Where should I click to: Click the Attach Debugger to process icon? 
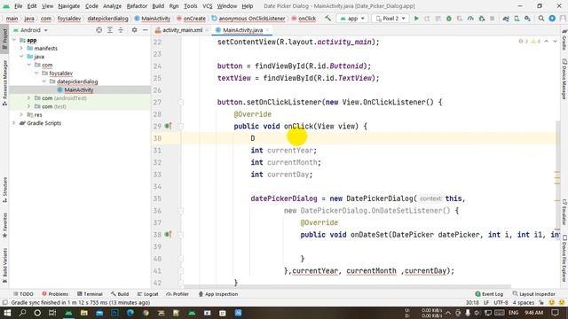(x=481, y=18)
